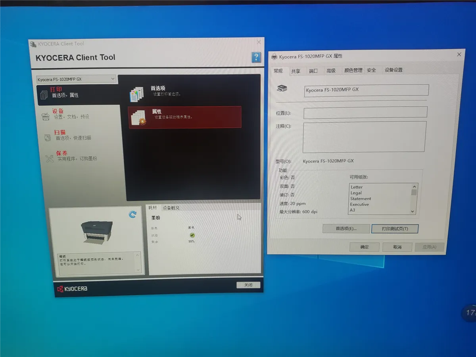Confirm with the 确定 (OK) button
Image resolution: width=476 pixels, height=357 pixels.
click(x=364, y=247)
